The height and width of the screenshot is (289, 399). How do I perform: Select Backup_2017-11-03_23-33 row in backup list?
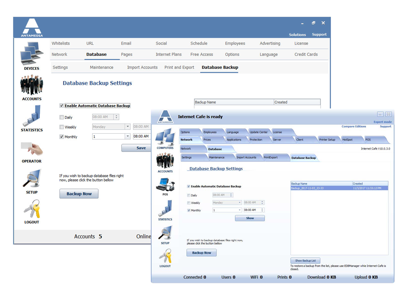click(339, 188)
